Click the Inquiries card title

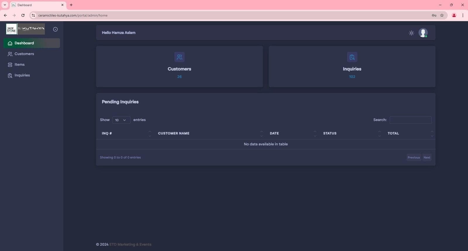tap(352, 69)
